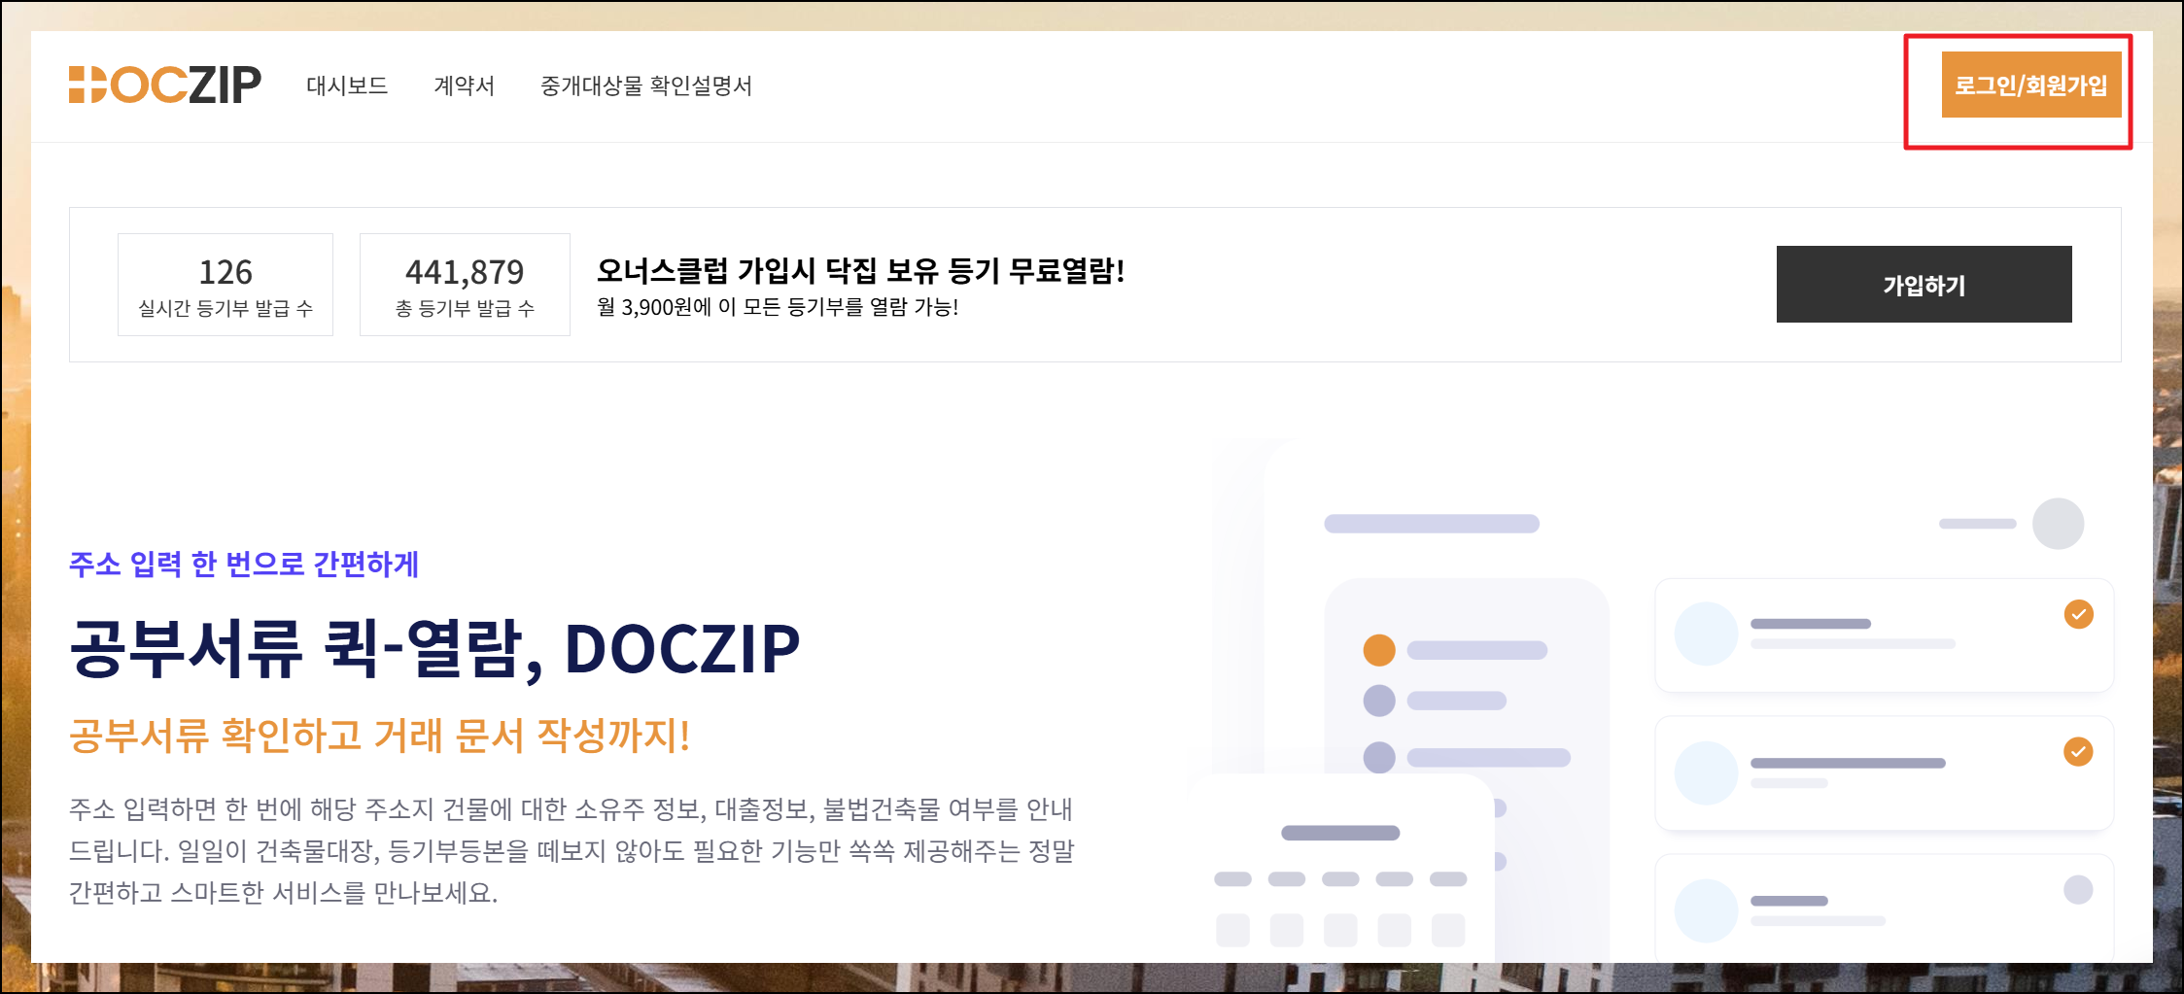Image resolution: width=2184 pixels, height=994 pixels.
Task: Open the 대시보드 menu
Action: click(x=347, y=86)
